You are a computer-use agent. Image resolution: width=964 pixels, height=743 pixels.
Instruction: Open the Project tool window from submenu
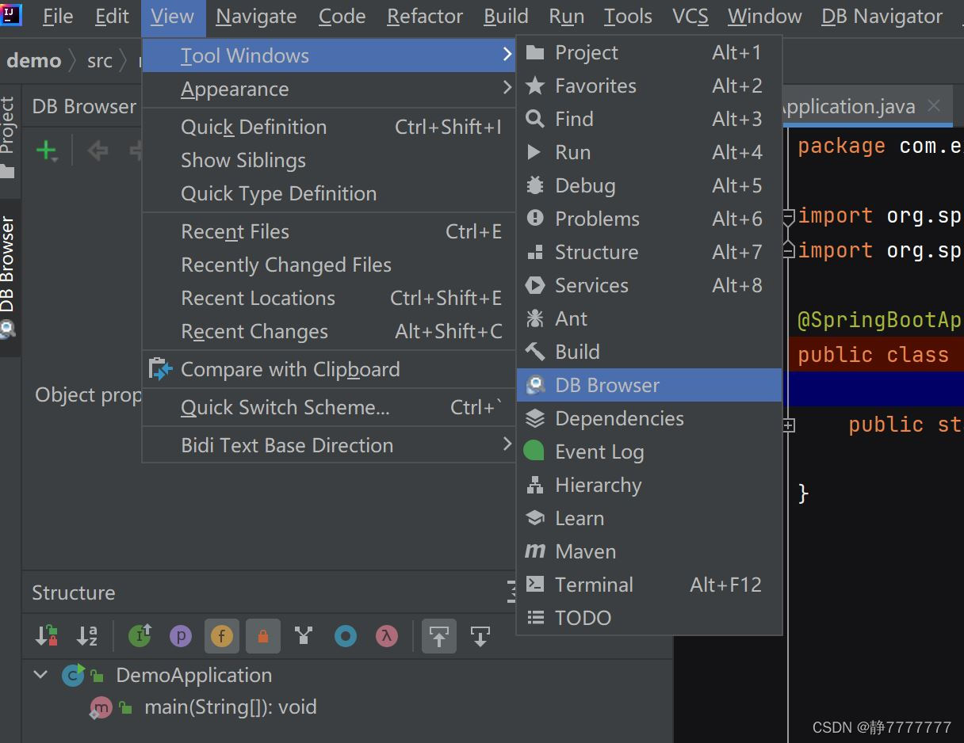649,52
